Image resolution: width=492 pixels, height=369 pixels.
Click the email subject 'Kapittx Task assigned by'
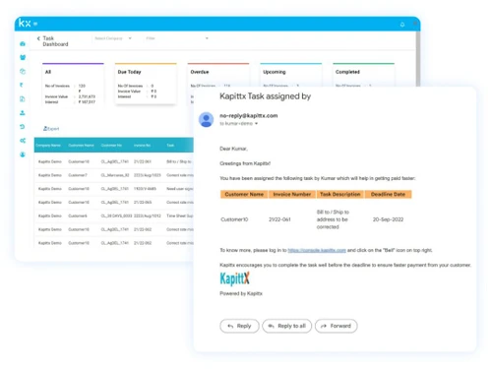click(265, 96)
